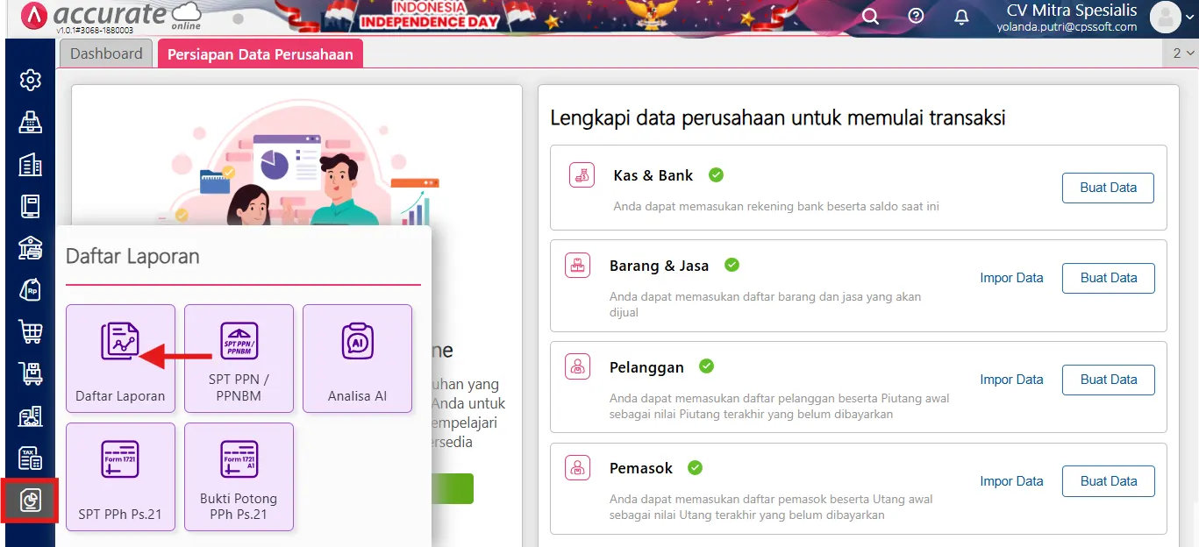Open the settings gear in the sidebar

click(x=30, y=79)
